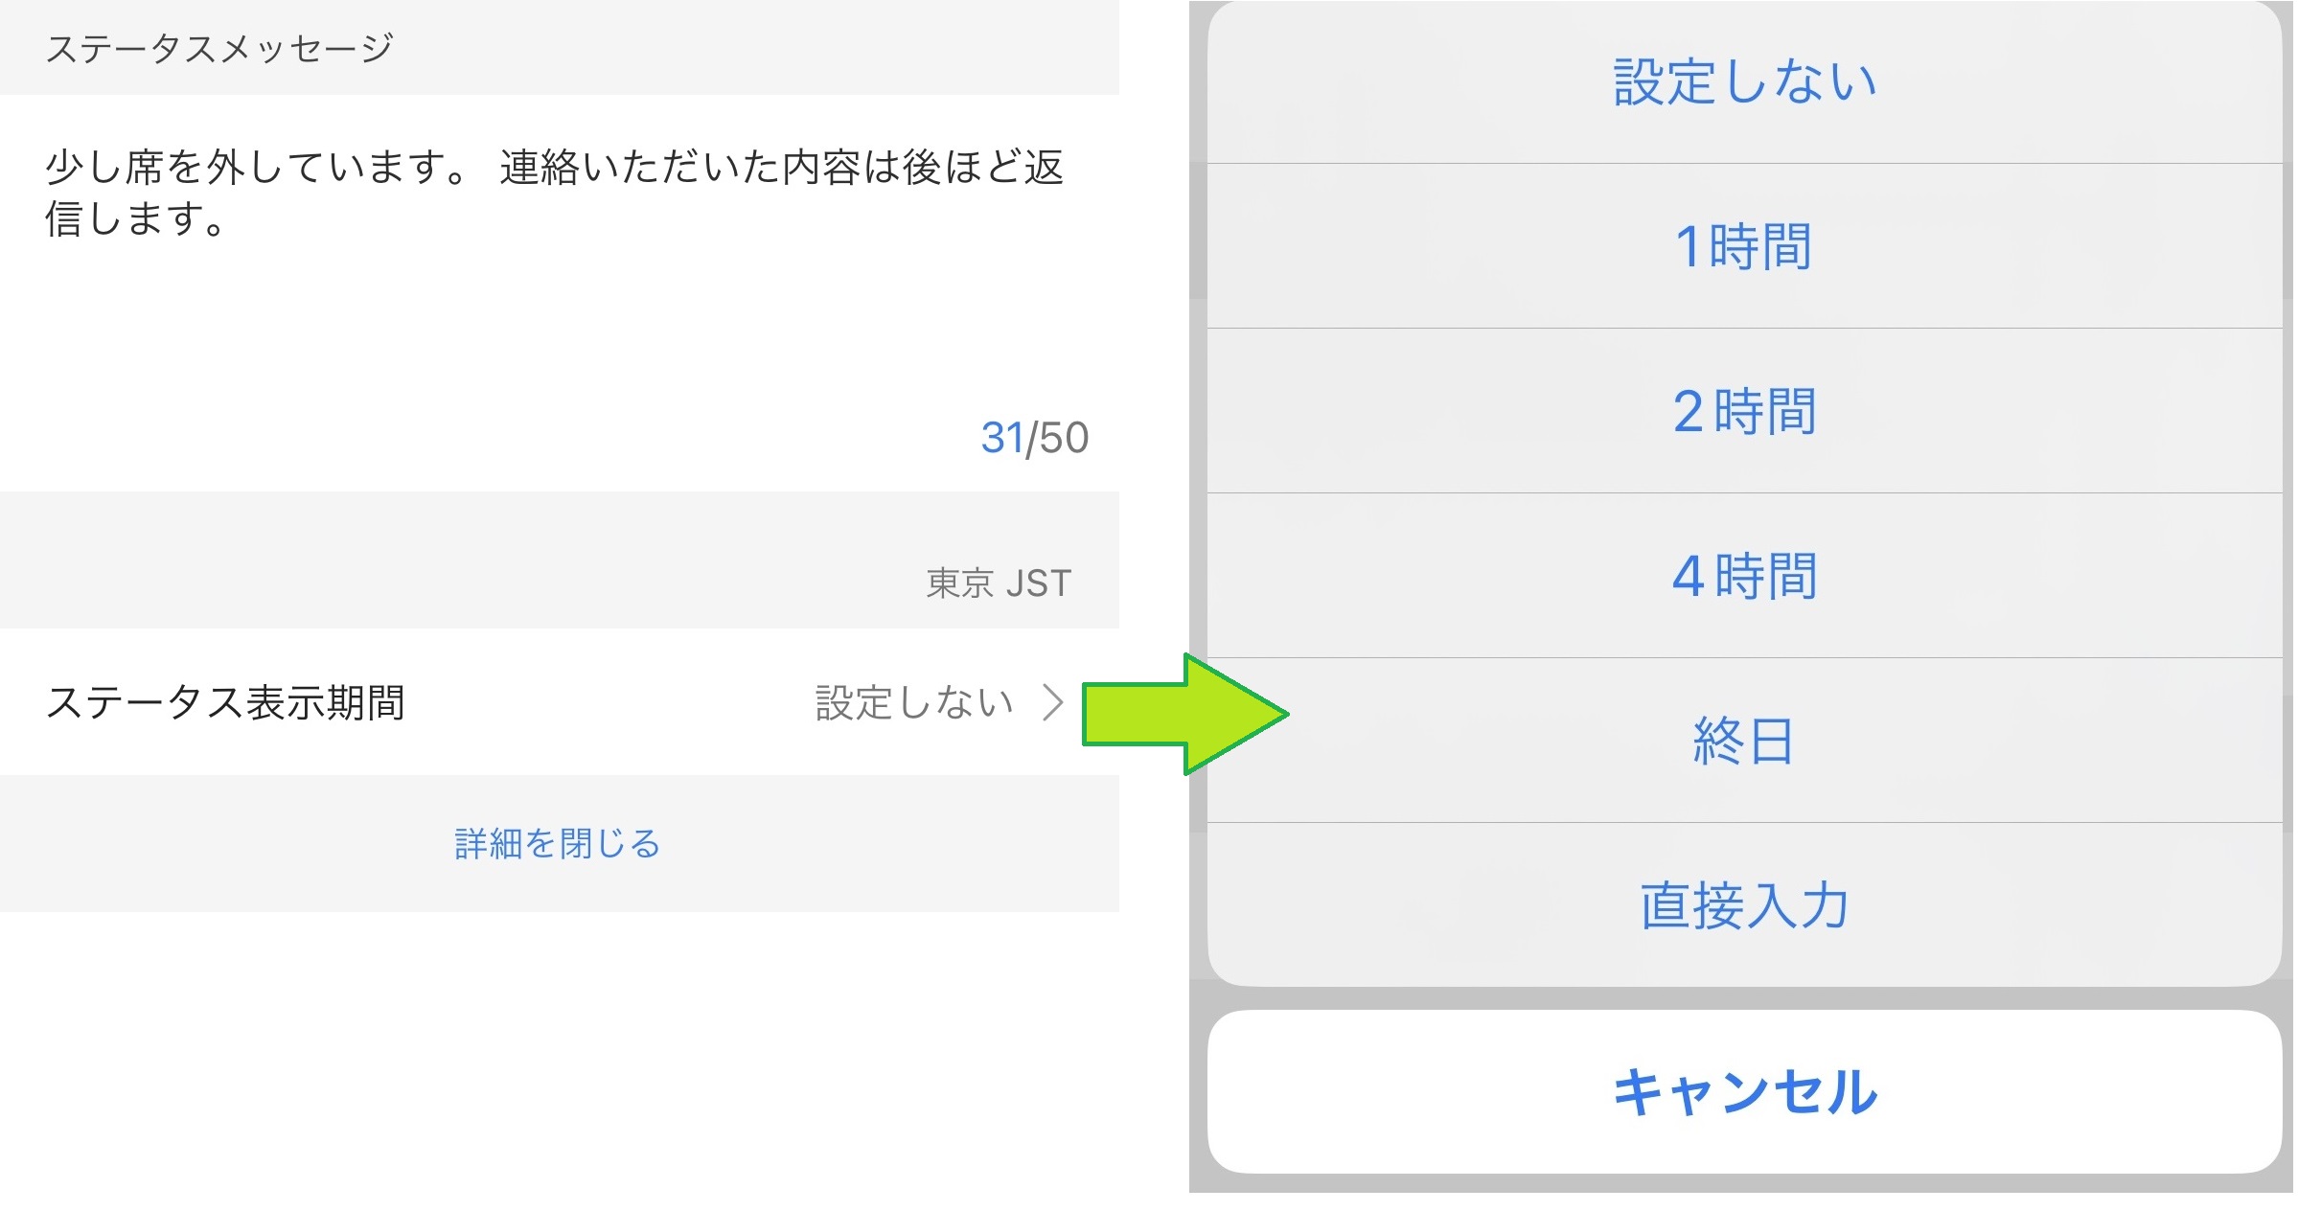Choose 設定しない in the action sheet
Screen dimensions: 2298x1211
(1743, 81)
